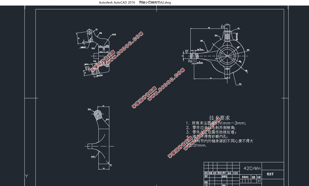
Task: Click the R33 radius dimension label
Action: tap(240, 84)
